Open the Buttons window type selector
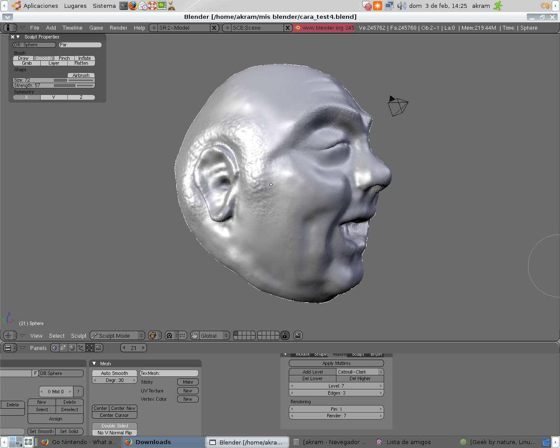560x448 pixels. pyautogui.click(x=10, y=348)
